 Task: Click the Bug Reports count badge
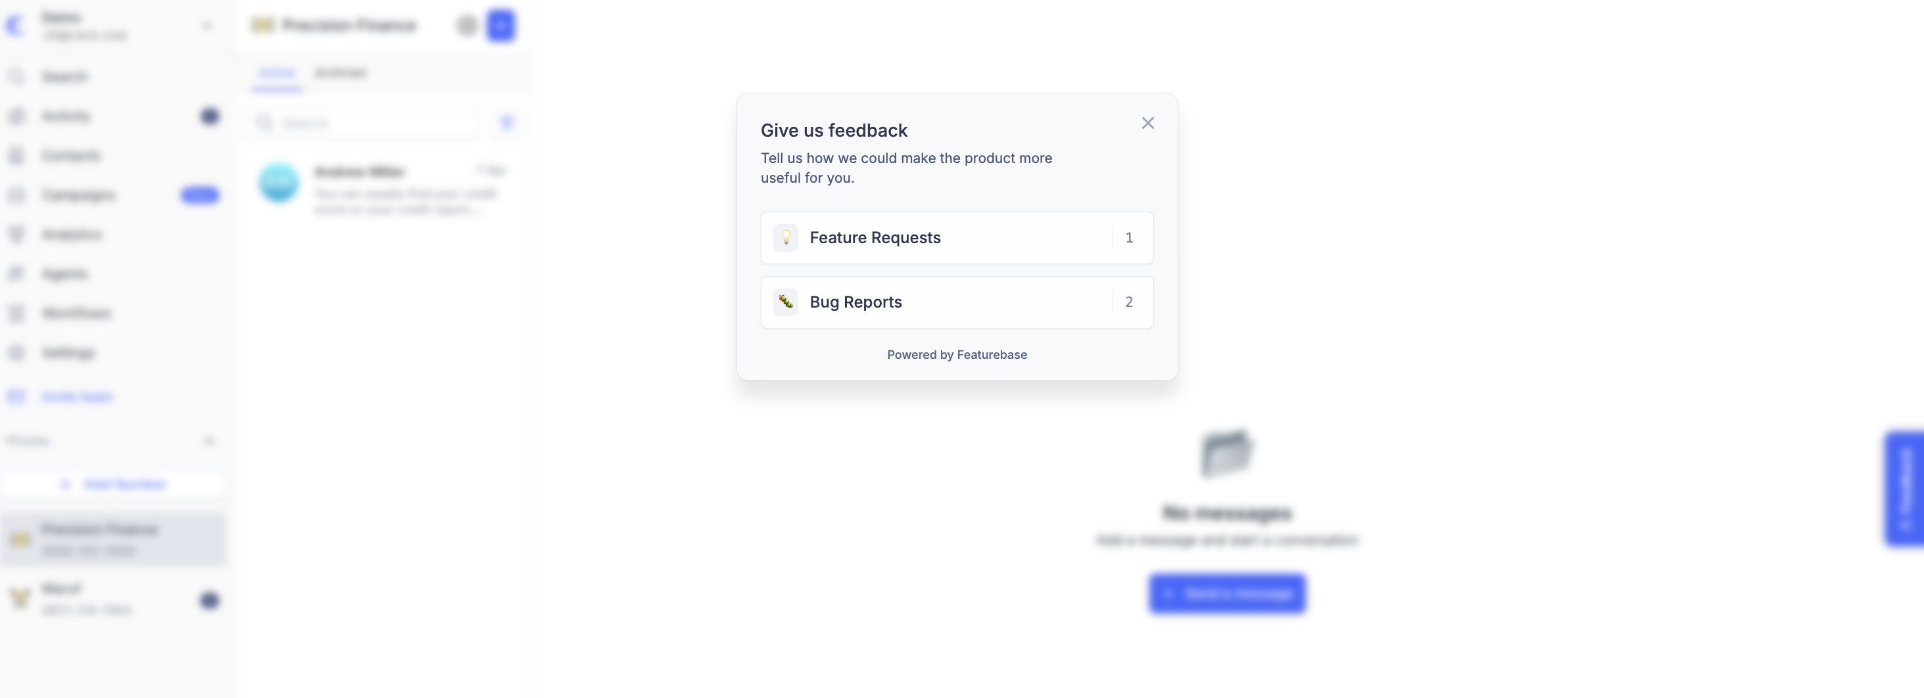[1128, 302]
